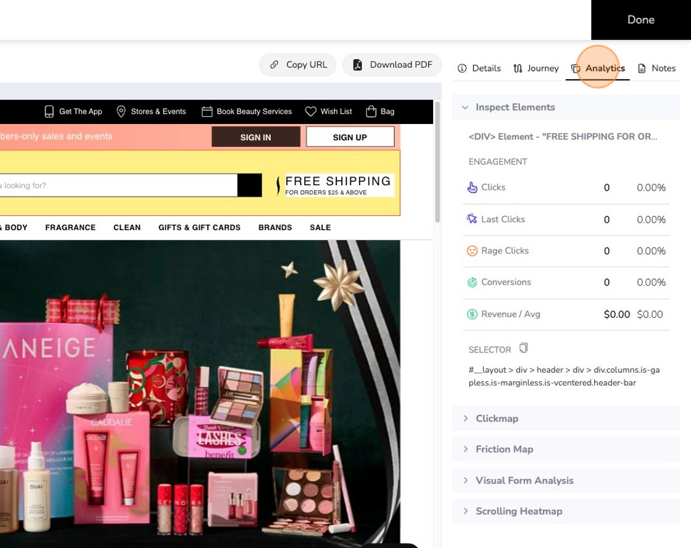Viewport: 691px width, 548px height.
Task: Open the FRAGRANCE menu
Action: 70,228
